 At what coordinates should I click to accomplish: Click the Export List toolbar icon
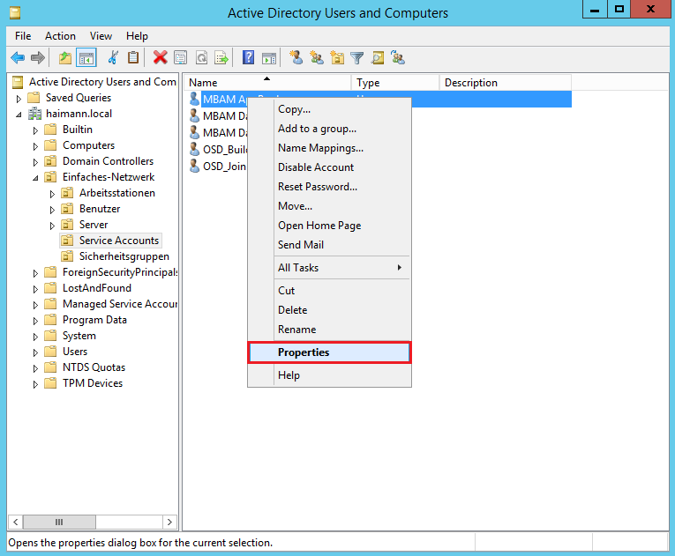point(221,57)
